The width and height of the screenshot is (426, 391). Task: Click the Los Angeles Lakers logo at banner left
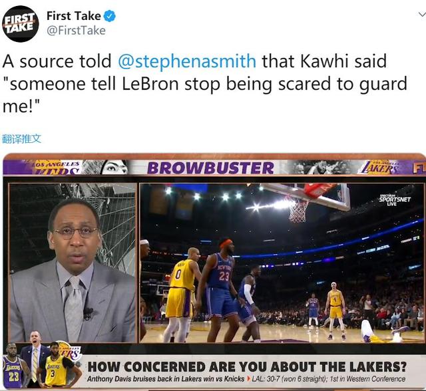[x=57, y=167]
